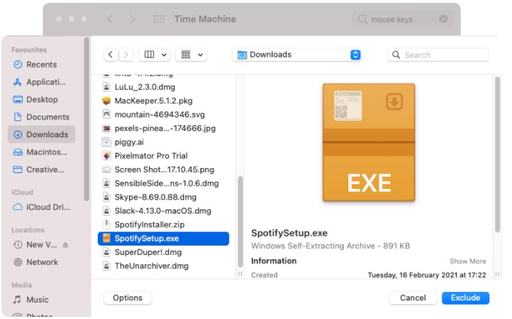Click the file list column resize handle

click(240, 274)
